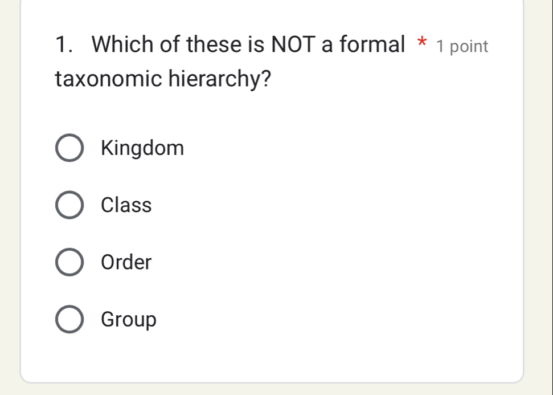Image resolution: width=553 pixels, height=395 pixels.
Task: Click the word 'formal' in the question
Action: click(371, 44)
